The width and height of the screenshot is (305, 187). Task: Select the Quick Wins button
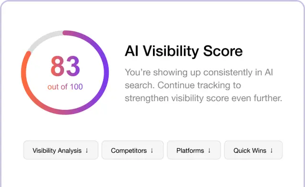253,150
